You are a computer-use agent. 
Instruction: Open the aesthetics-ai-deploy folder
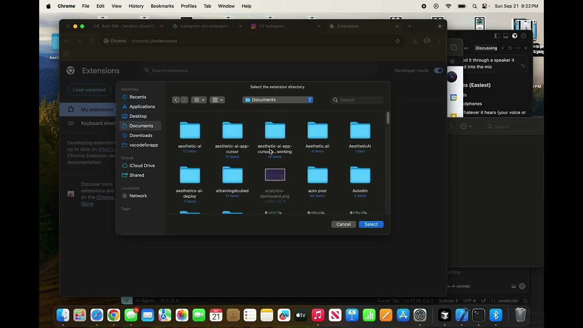[x=189, y=175]
